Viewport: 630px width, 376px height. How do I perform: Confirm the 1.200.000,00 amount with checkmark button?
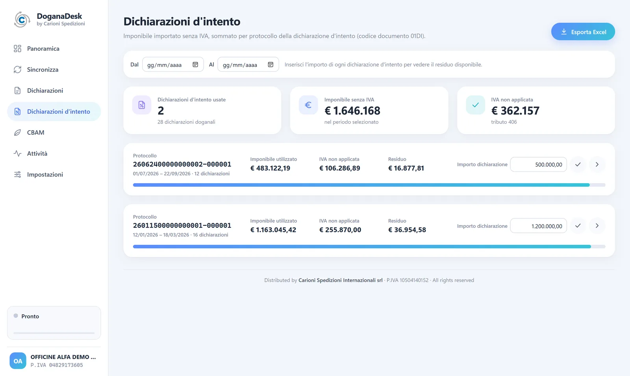[578, 226]
